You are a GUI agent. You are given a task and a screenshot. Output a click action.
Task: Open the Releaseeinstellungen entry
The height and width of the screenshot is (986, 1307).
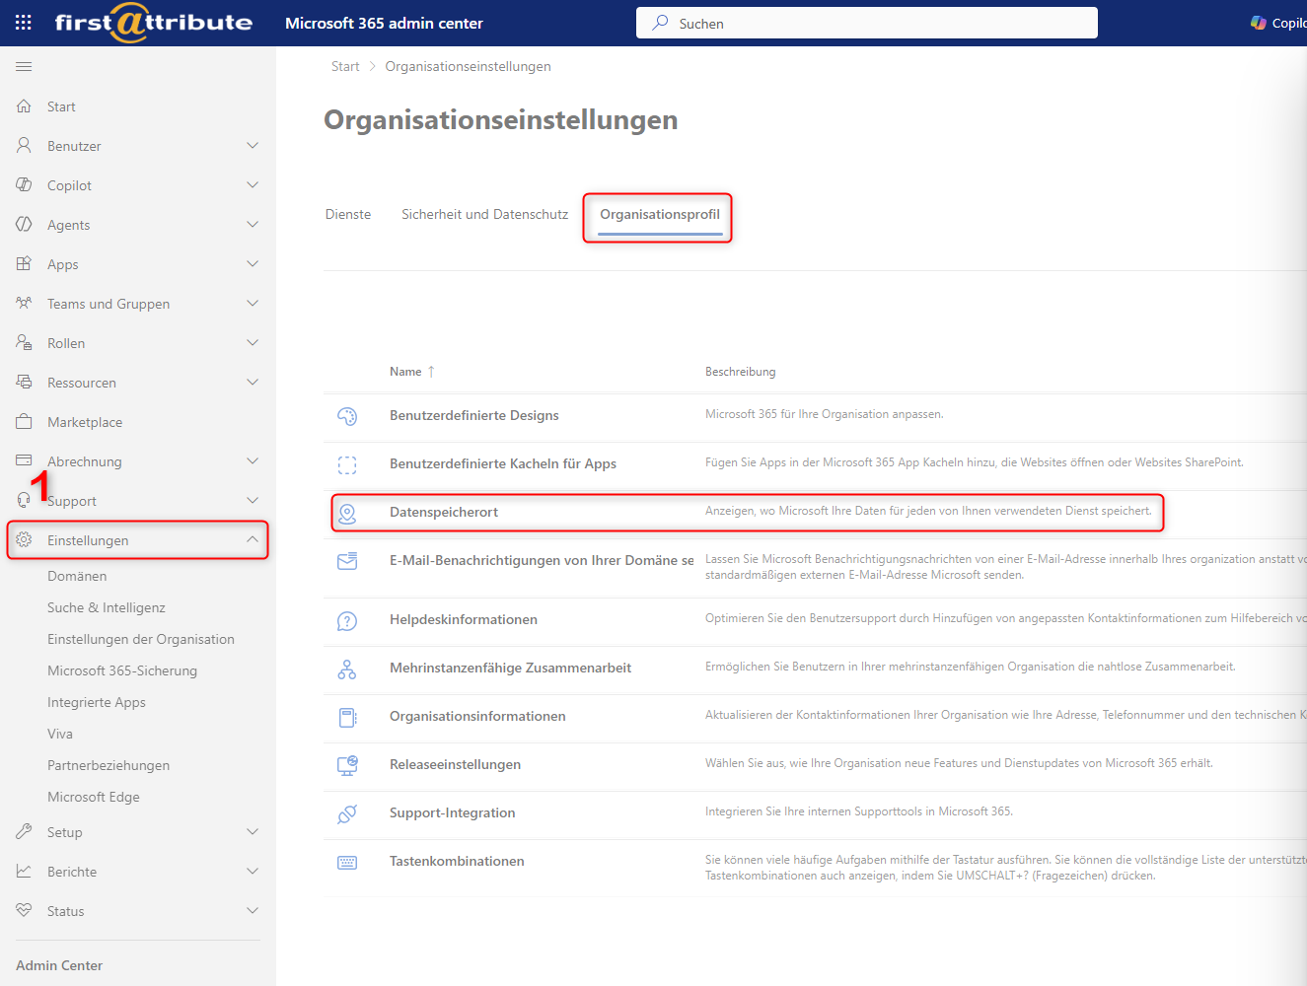click(x=455, y=764)
